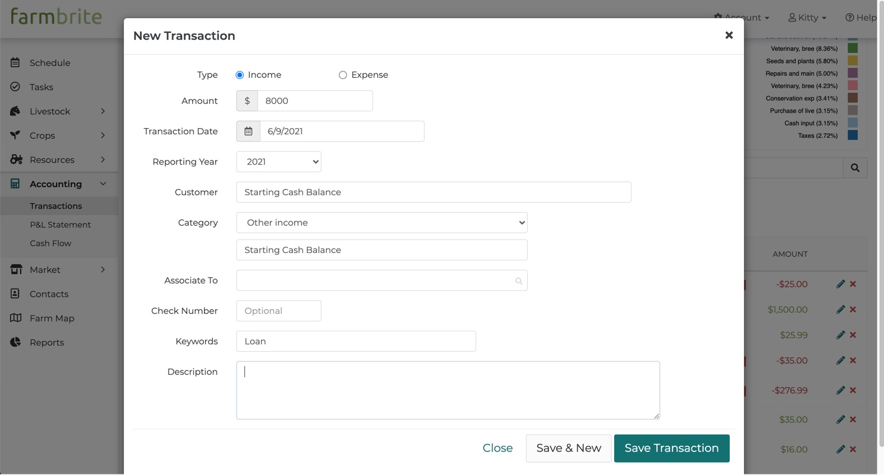Delete the $16.00 transaction with red X

[853, 450]
